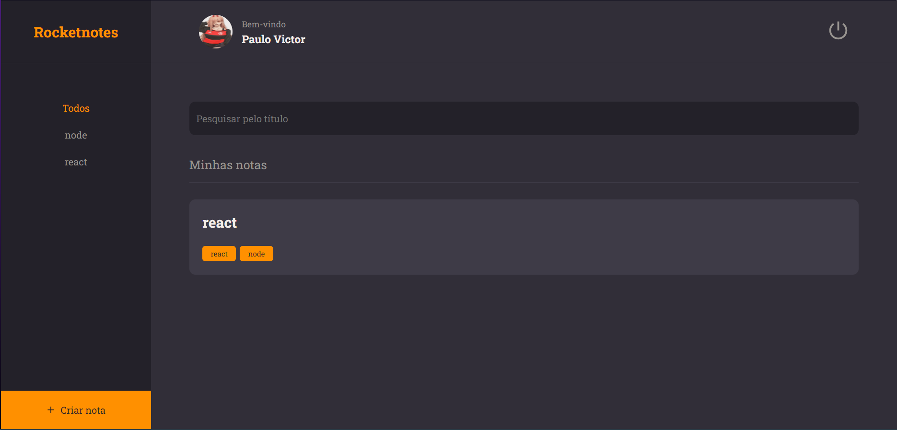Viewport: 897px width, 430px height.
Task: Click the Rocketnotes logo
Action: tap(75, 32)
